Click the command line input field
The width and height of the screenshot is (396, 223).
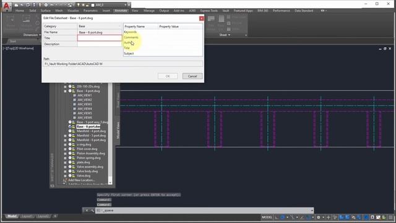click(x=205, y=211)
